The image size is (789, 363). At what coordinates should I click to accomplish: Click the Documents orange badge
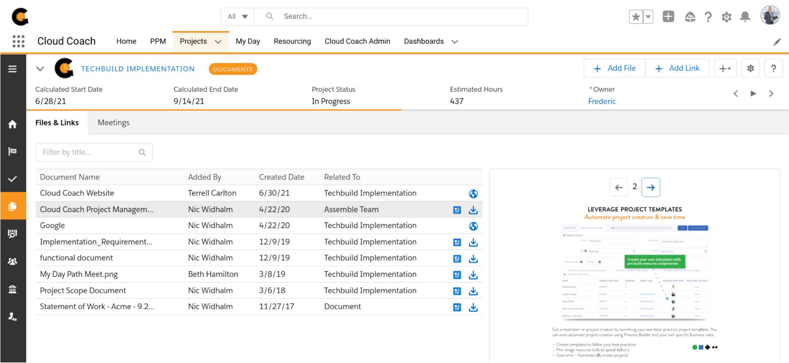point(233,69)
